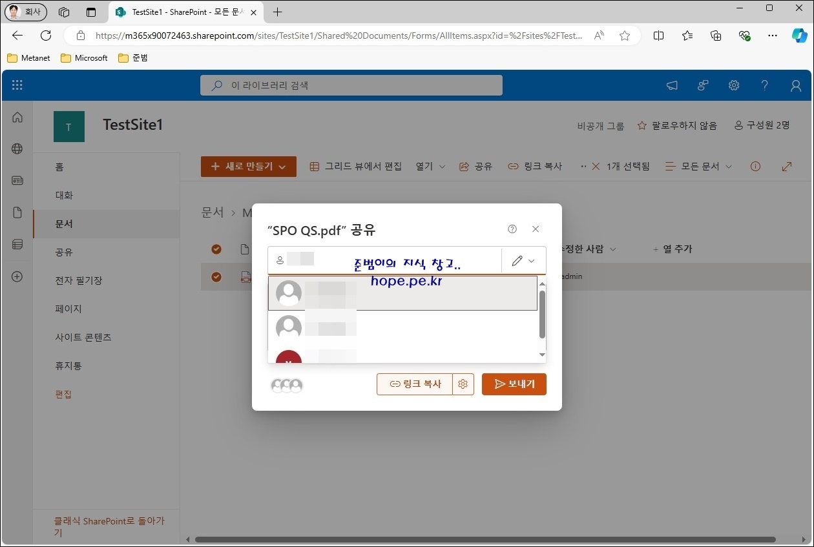Open the edit permission pencil dropdown
Viewport: 814px width, 547px height.
[x=523, y=261]
